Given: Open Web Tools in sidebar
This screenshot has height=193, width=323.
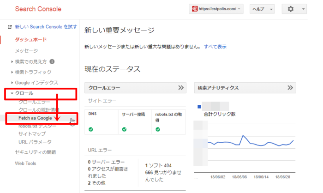Looking at the screenshot, I should pos(25,163).
